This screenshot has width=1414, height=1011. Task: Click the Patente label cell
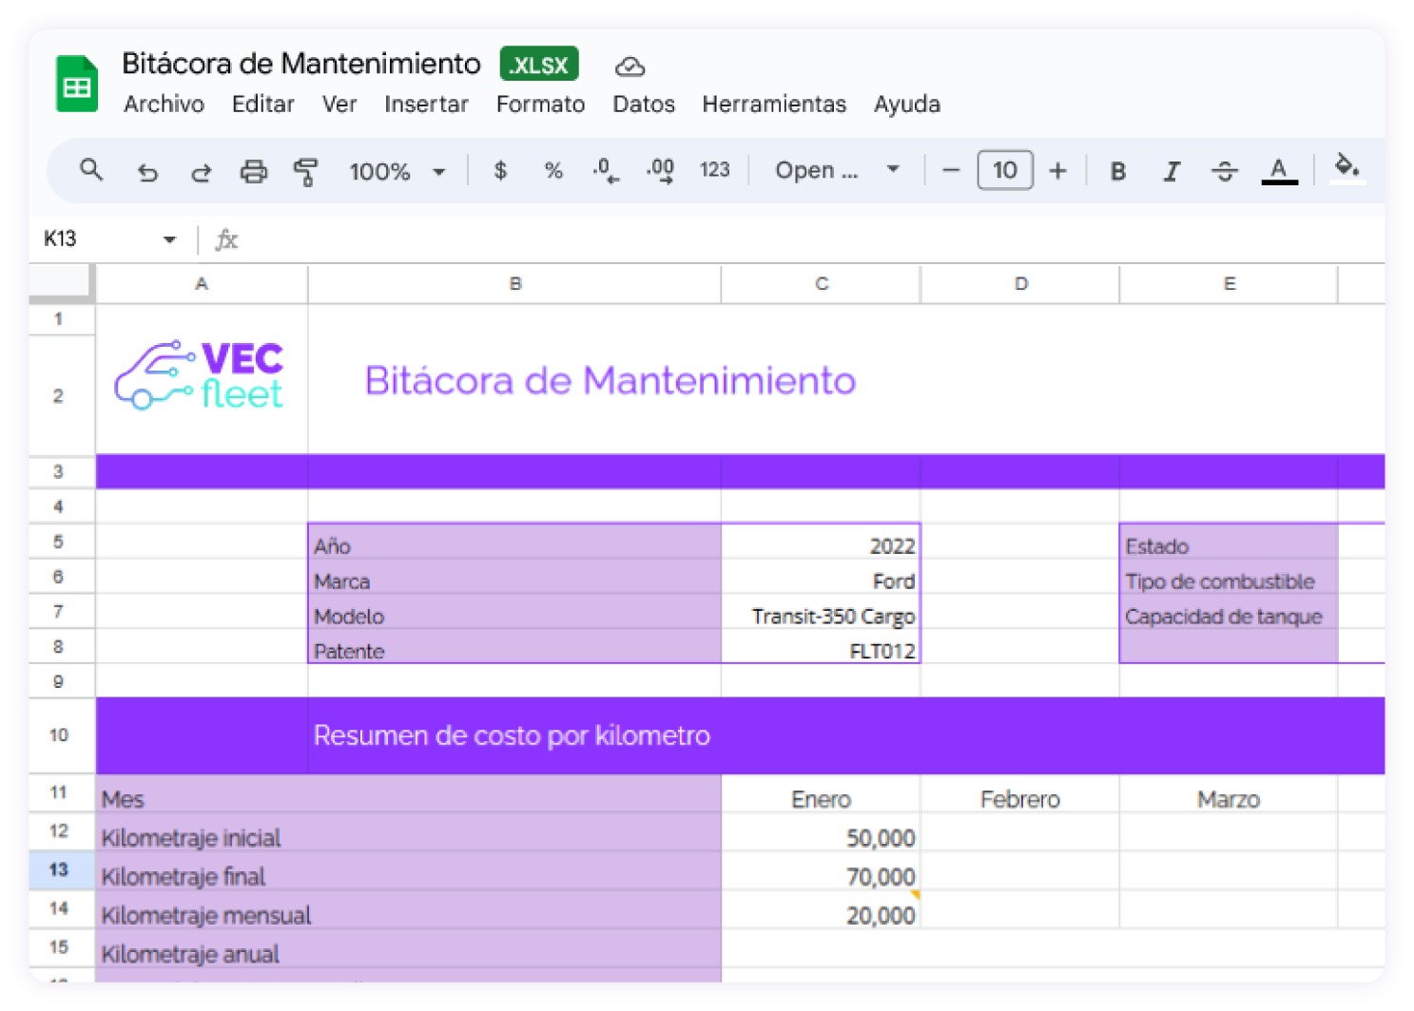point(514,646)
